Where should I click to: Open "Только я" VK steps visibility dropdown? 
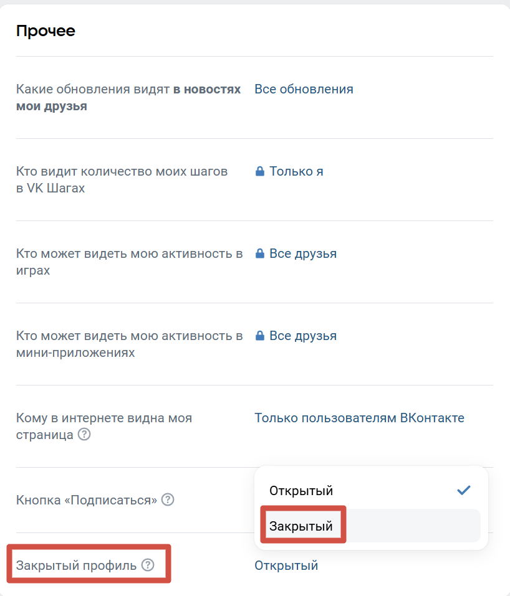[x=296, y=171]
